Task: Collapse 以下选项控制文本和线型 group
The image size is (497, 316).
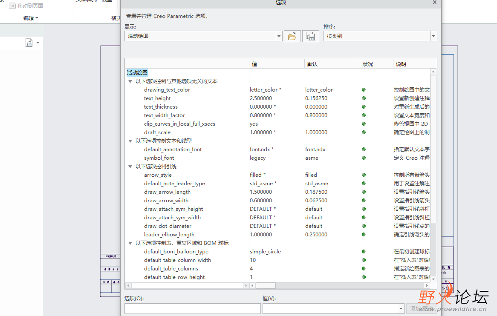Action: pos(130,141)
